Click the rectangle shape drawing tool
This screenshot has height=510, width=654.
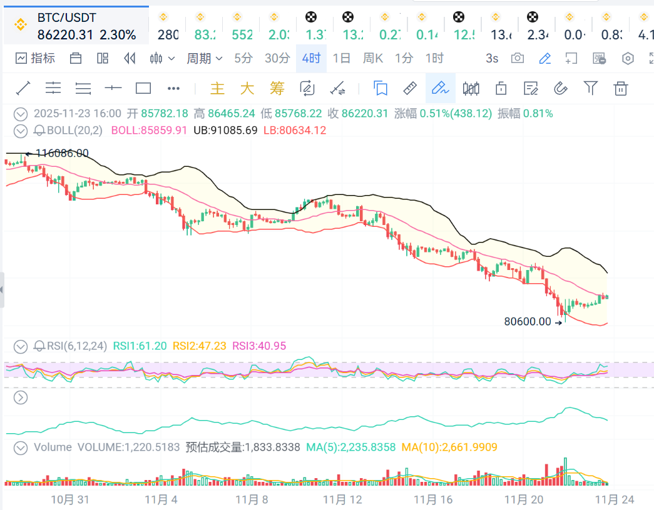tap(143, 88)
